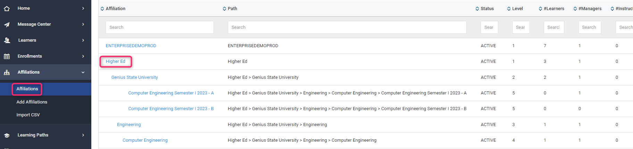Click the Home house icon in sidebar

[x=7, y=8]
